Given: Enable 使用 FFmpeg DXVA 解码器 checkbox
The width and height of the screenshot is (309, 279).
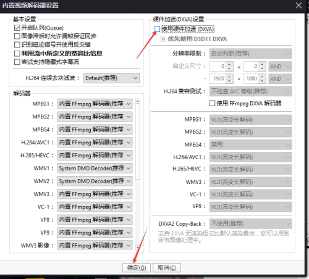Looking at the screenshot, I should pos(212,103).
